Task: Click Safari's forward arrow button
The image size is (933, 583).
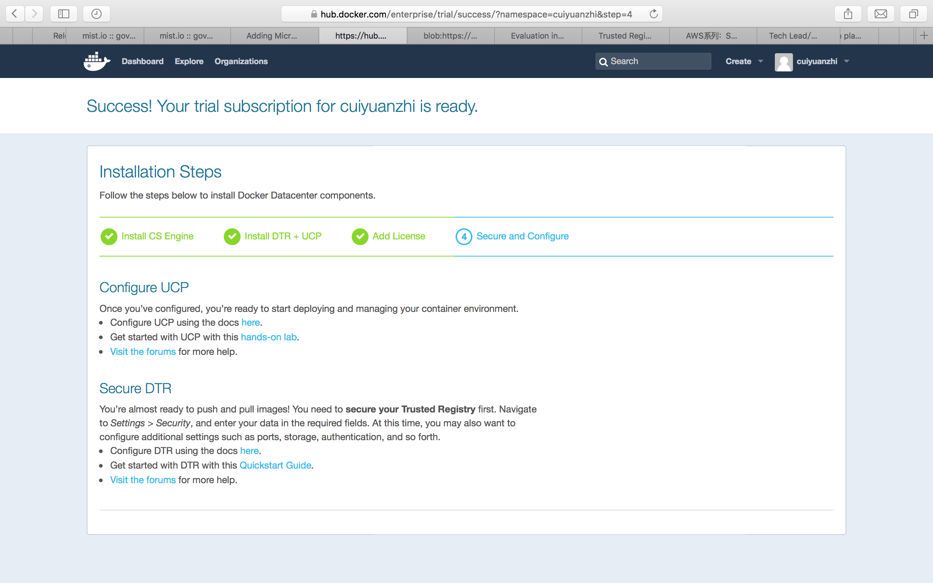Action: tap(34, 14)
